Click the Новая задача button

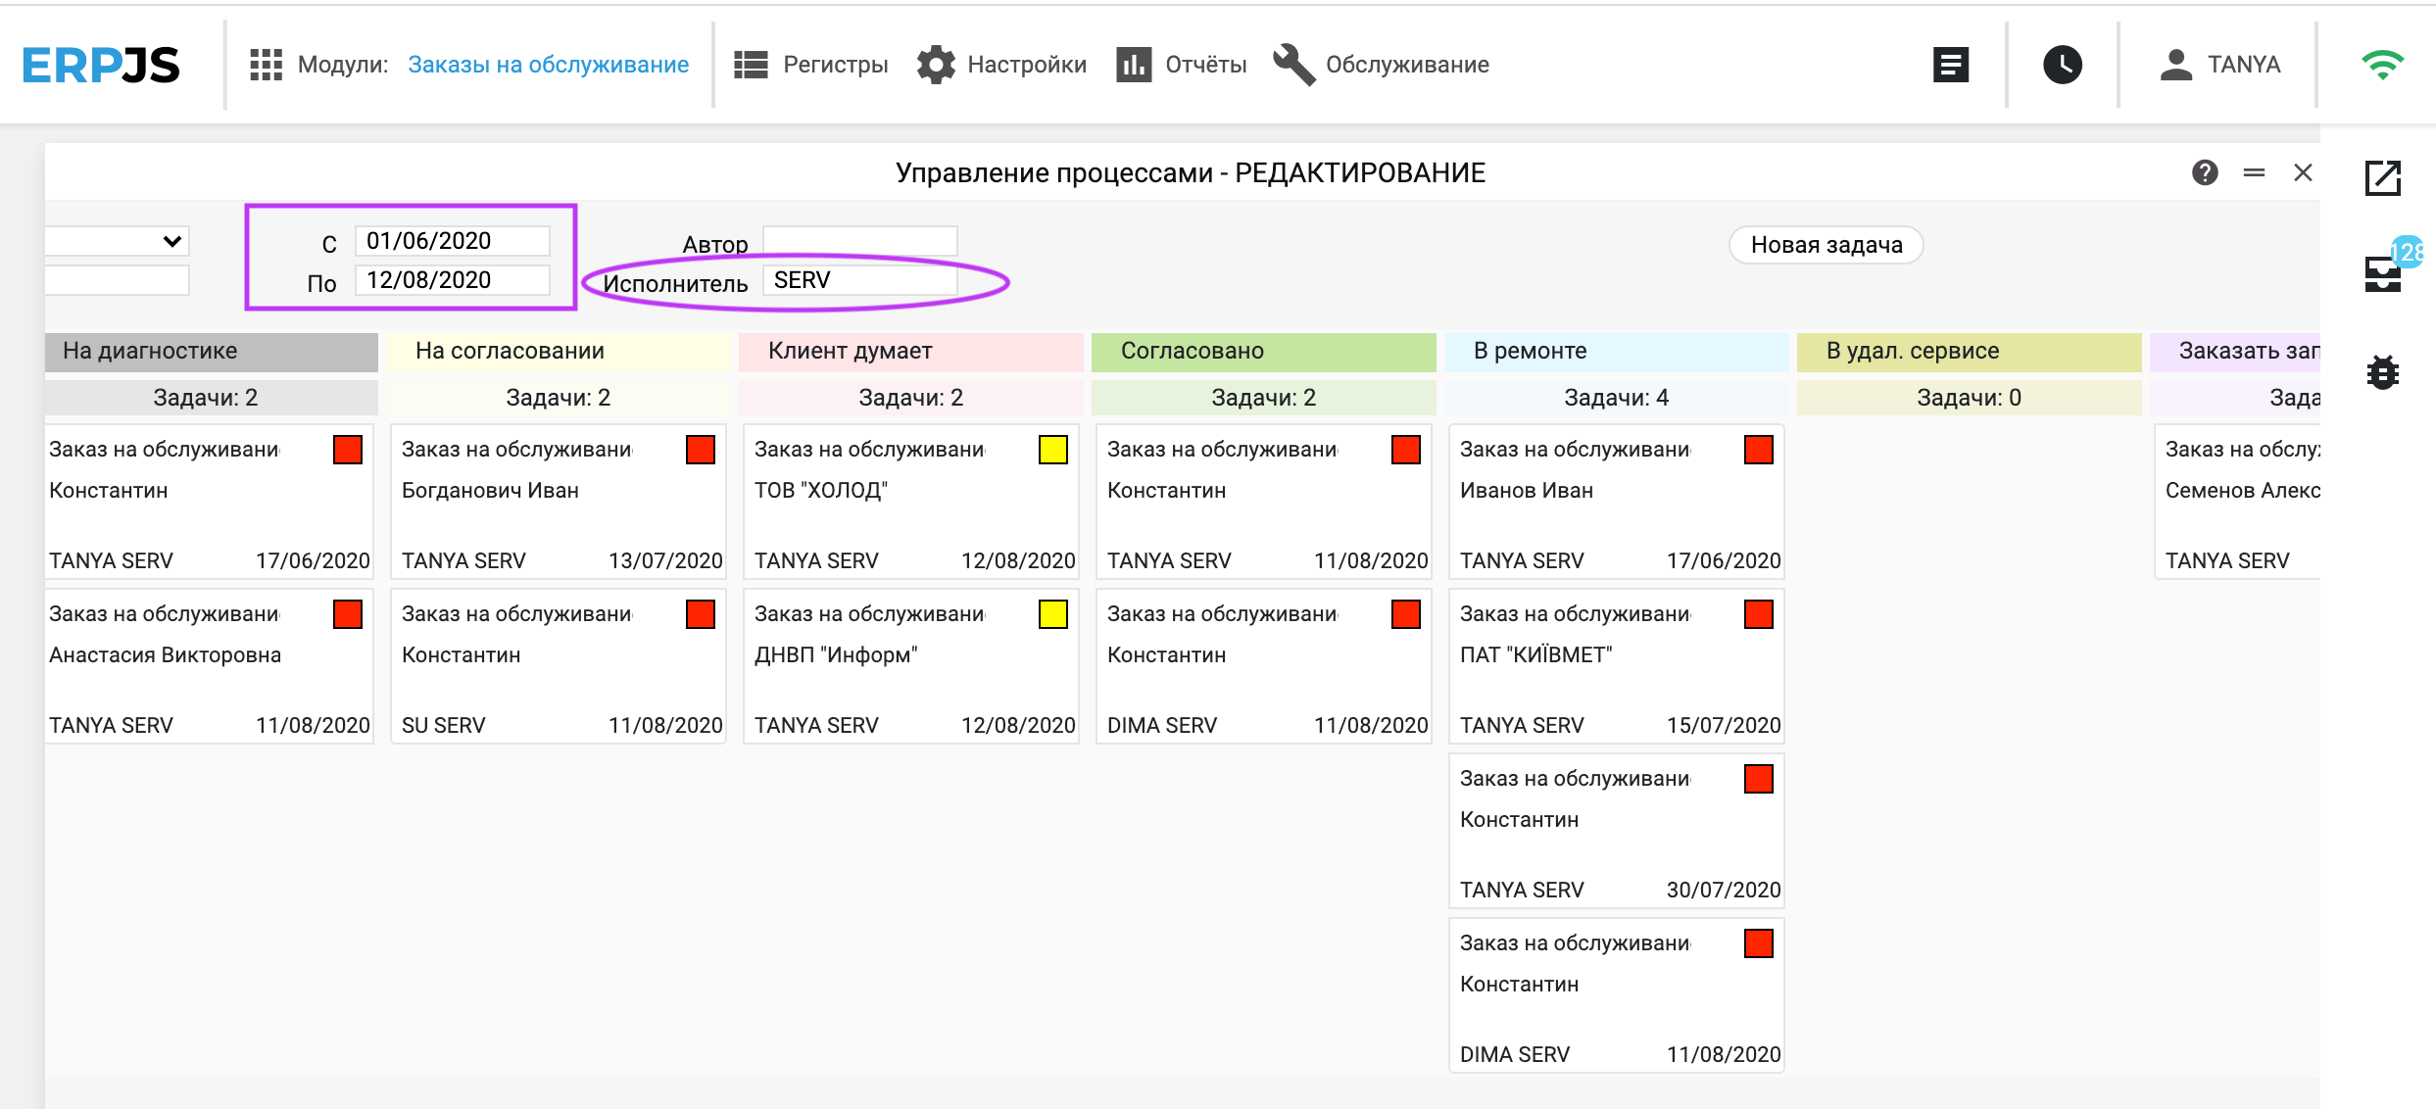(1826, 245)
